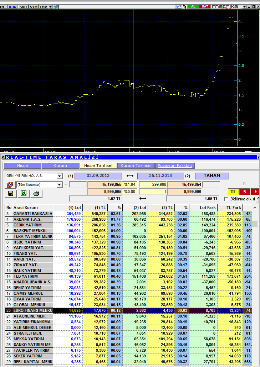Click the table scrollbar up arrow
The width and height of the screenshot is (260, 367).
pyautogui.click(x=255, y=208)
